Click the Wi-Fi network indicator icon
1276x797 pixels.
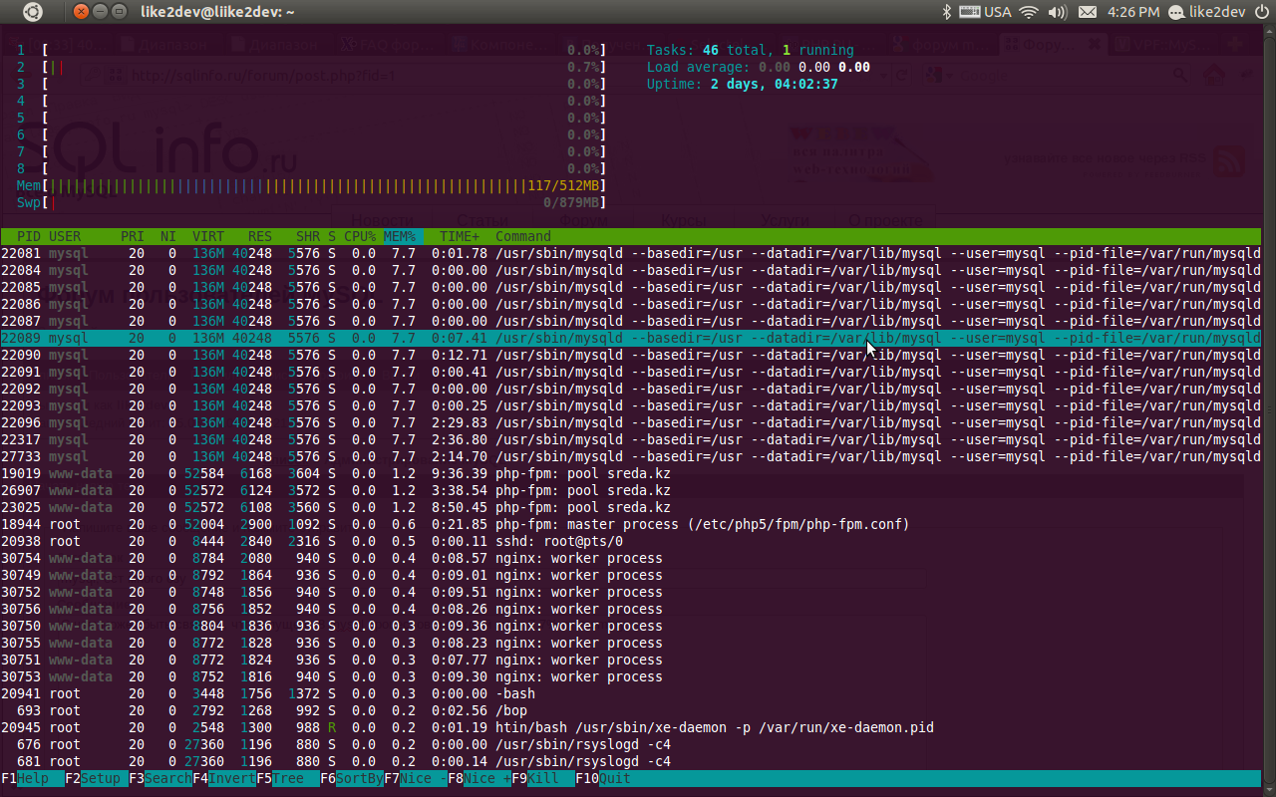[1028, 12]
